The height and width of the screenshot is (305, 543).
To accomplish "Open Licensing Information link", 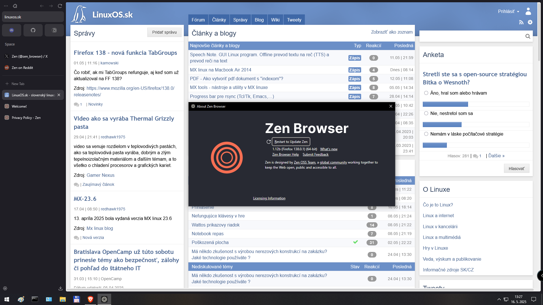I will coord(269,198).
